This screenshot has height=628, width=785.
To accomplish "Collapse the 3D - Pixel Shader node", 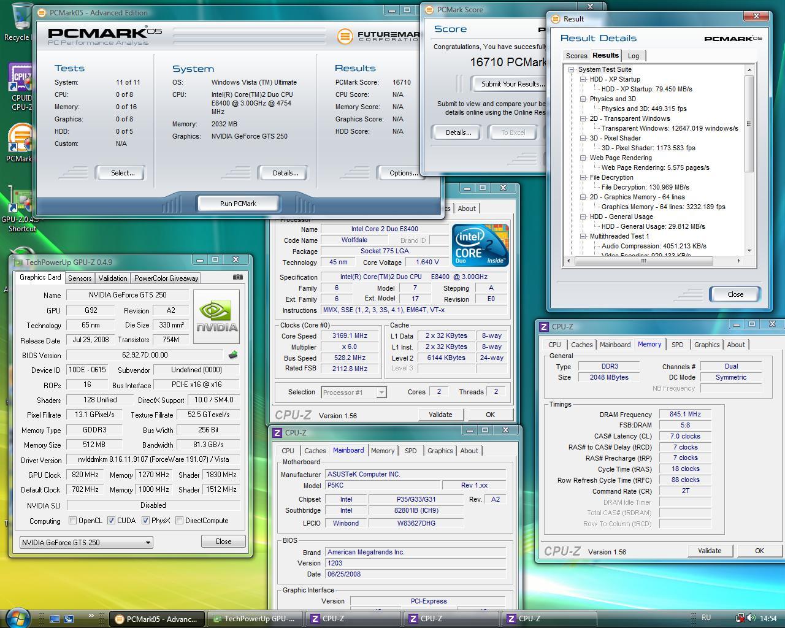I will coord(583,139).
